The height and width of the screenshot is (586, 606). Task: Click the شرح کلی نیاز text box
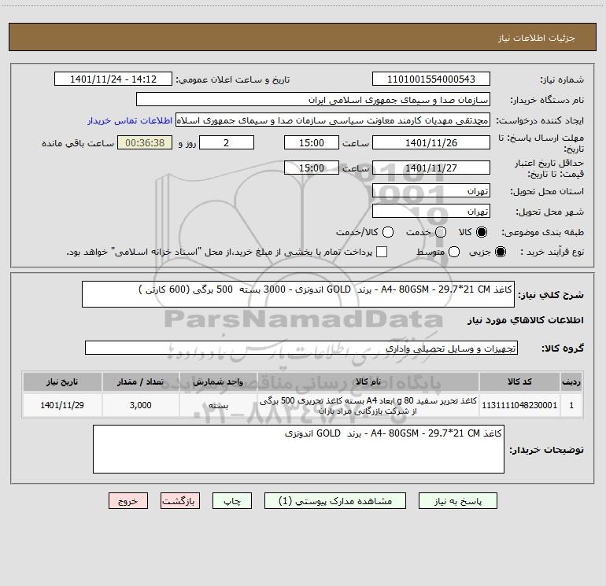298,294
